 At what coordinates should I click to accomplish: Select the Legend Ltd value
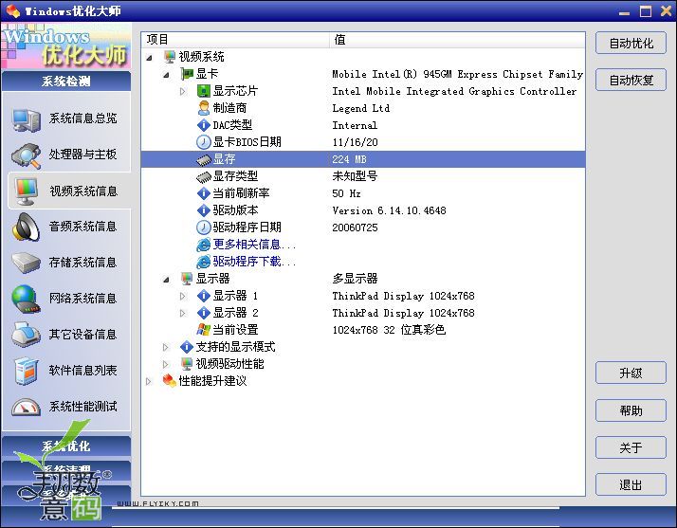(361, 108)
